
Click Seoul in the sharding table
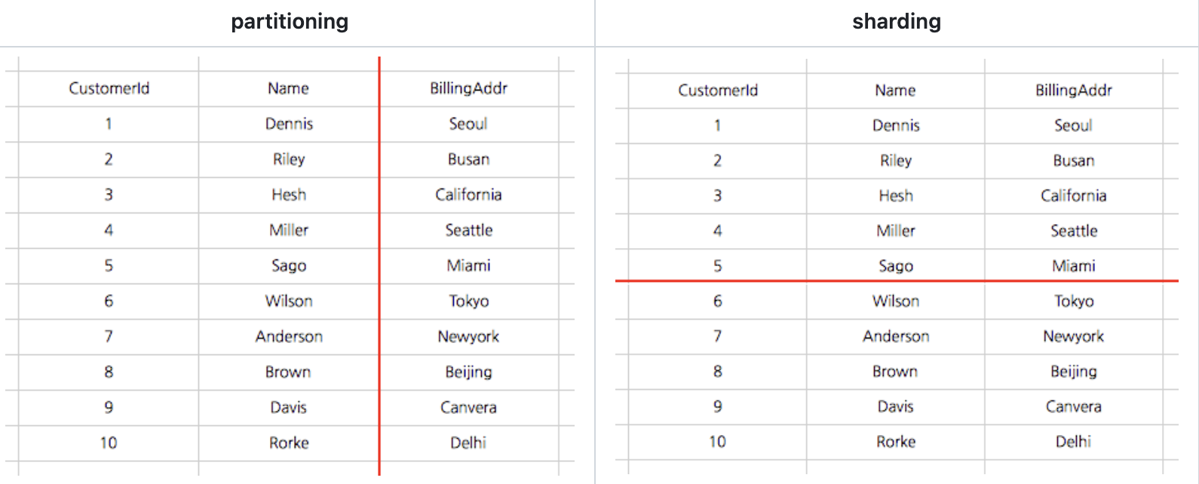point(1073,125)
